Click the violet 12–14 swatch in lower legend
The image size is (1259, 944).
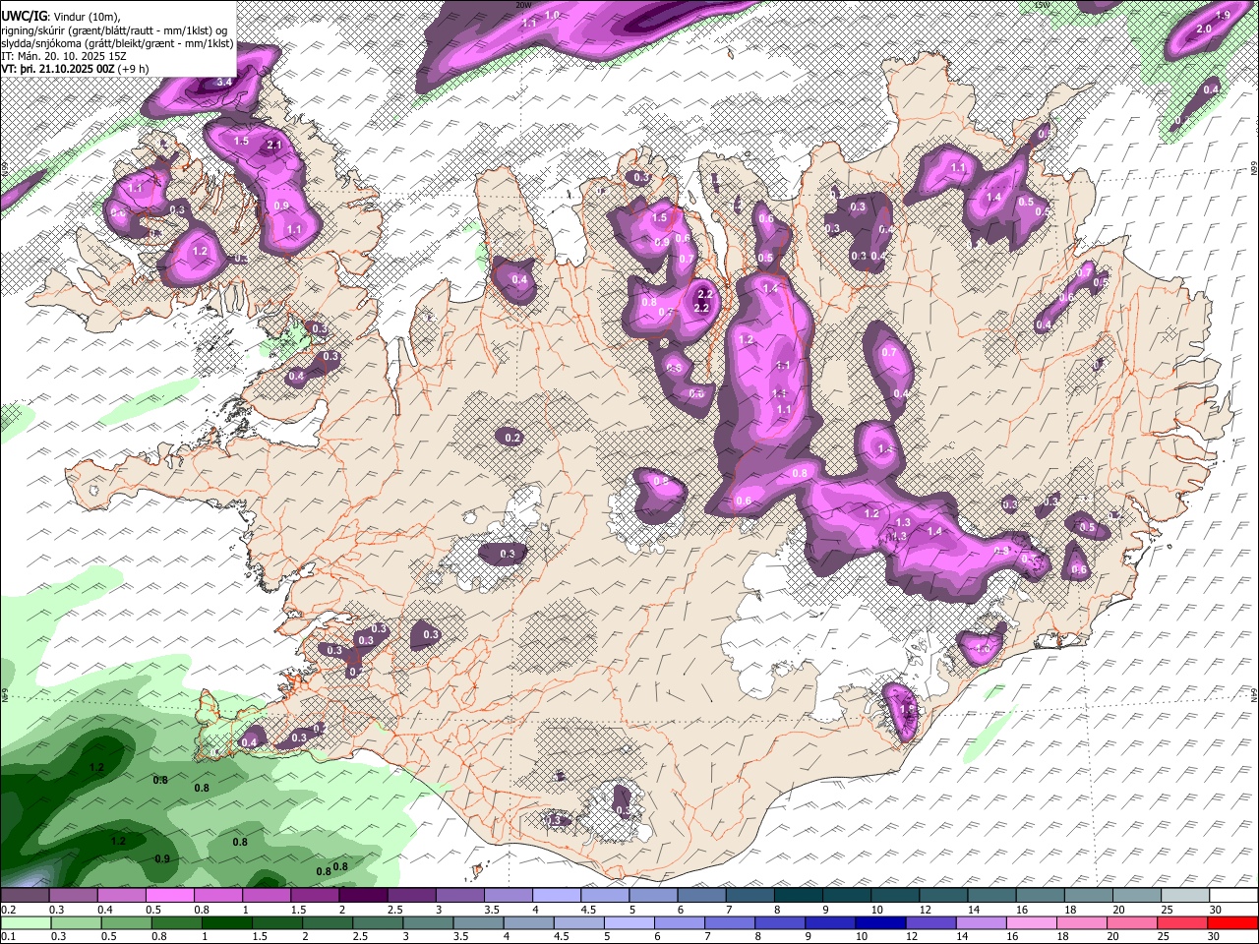click(932, 923)
